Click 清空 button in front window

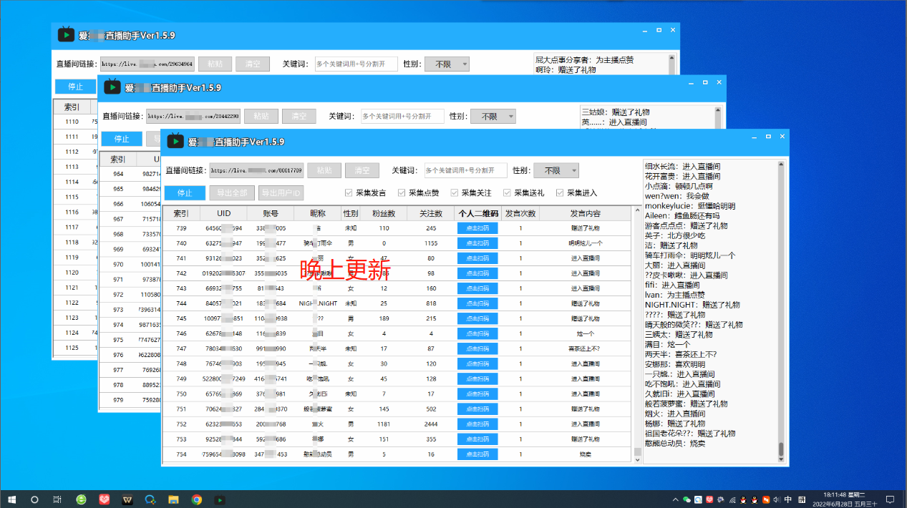click(x=362, y=170)
